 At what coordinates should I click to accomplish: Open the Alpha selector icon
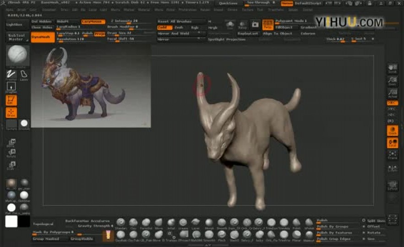[11, 87]
